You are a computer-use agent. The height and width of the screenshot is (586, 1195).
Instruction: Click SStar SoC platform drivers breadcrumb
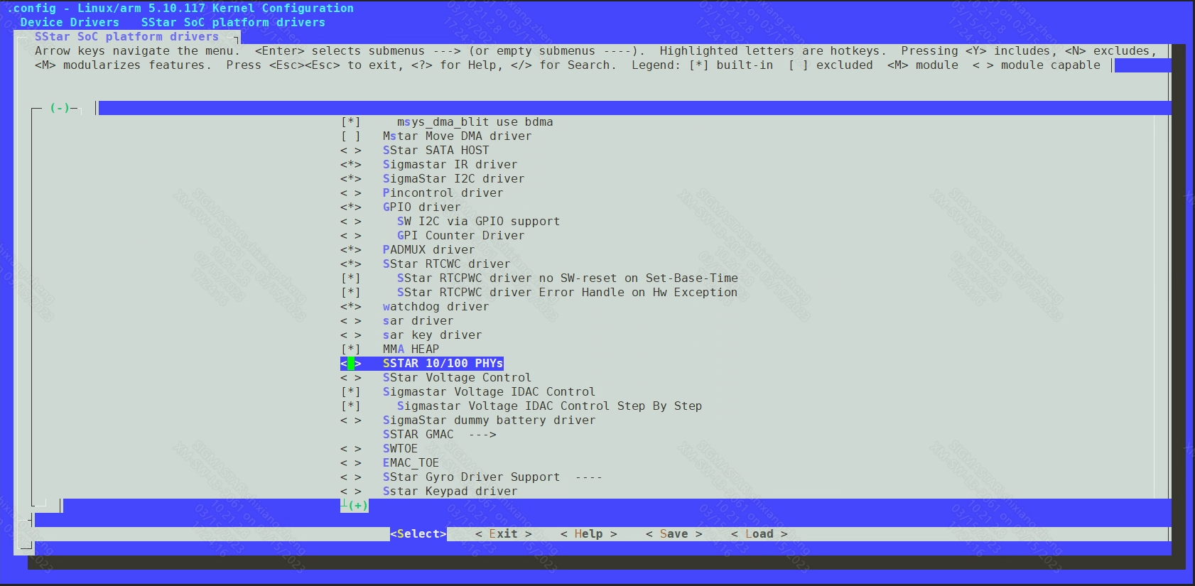[x=233, y=23]
